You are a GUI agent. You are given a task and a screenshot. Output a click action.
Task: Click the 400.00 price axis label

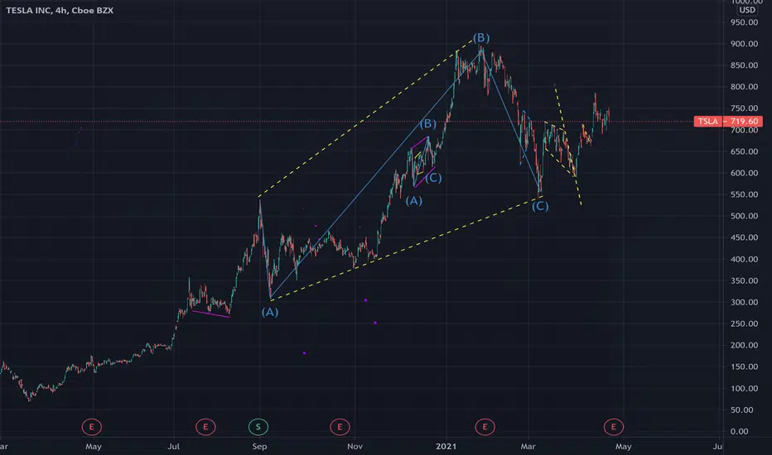click(x=744, y=259)
